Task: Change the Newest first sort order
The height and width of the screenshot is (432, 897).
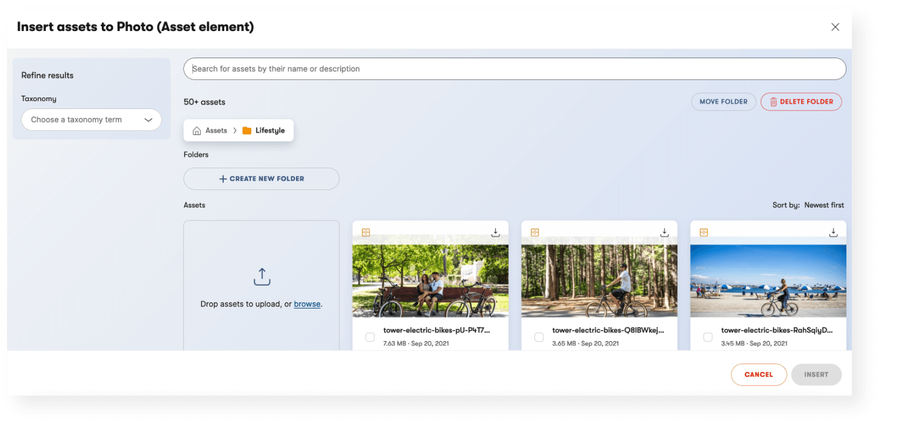Action: pyautogui.click(x=824, y=205)
